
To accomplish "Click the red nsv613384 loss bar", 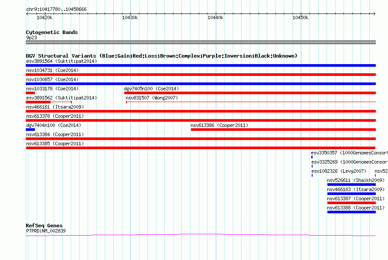I will pos(201,139).
